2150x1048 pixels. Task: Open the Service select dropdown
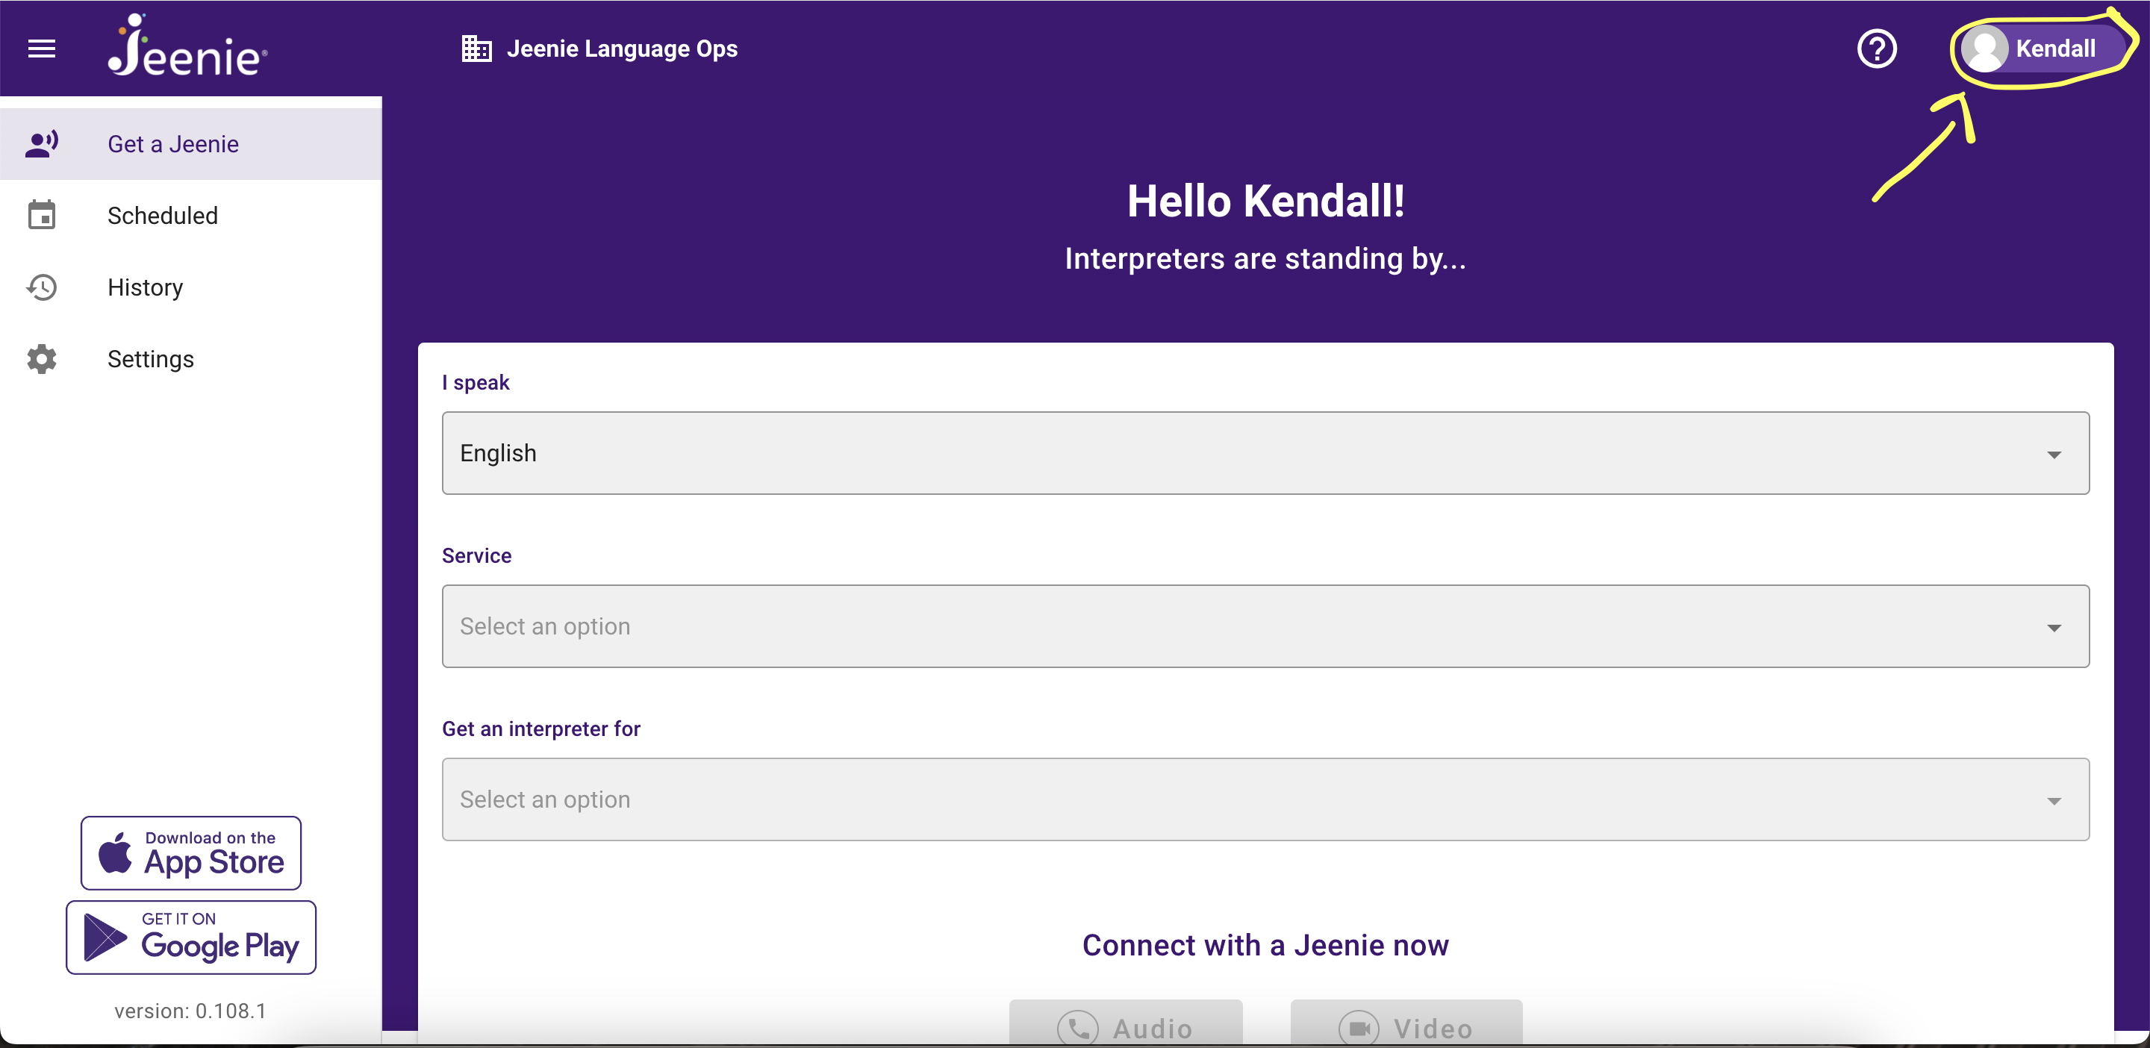pyautogui.click(x=1265, y=626)
